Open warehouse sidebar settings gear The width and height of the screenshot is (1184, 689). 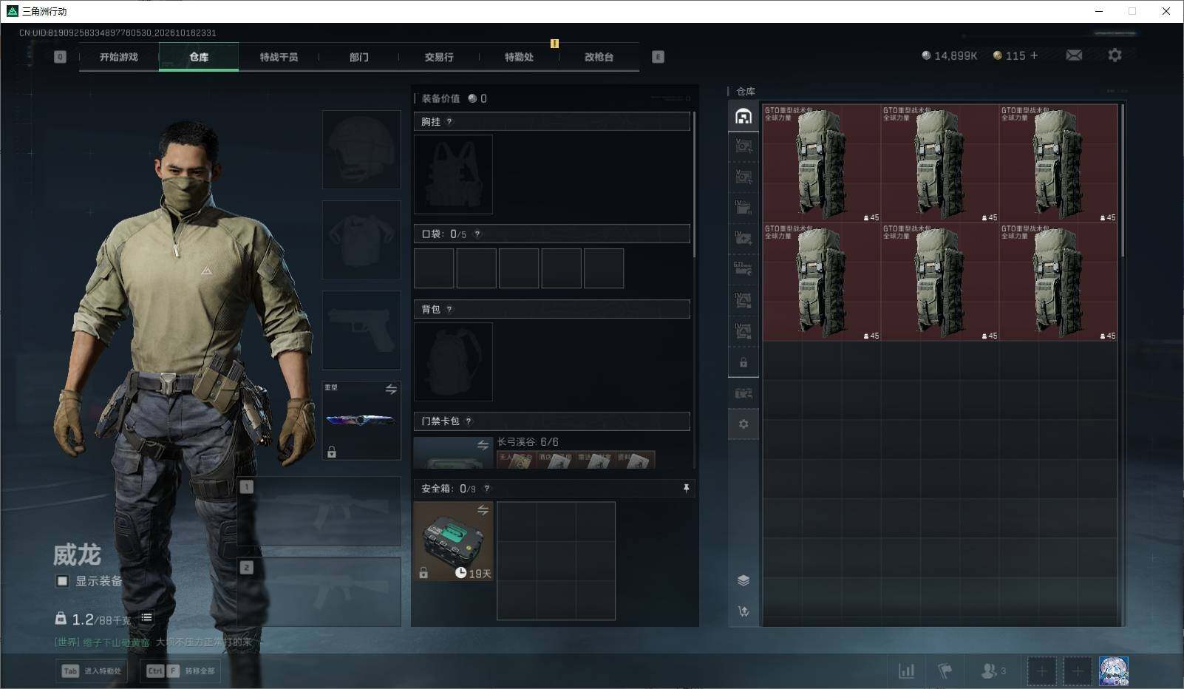click(x=744, y=424)
